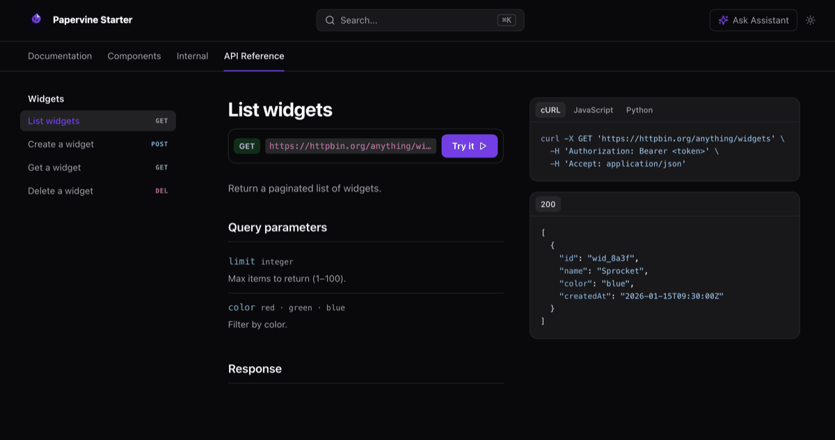Click the Response section heading
This screenshot has width=835, height=440.
[255, 369]
